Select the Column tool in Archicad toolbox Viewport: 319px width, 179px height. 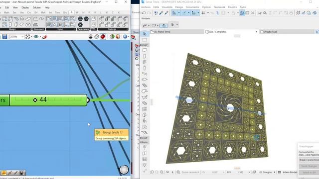point(145,68)
